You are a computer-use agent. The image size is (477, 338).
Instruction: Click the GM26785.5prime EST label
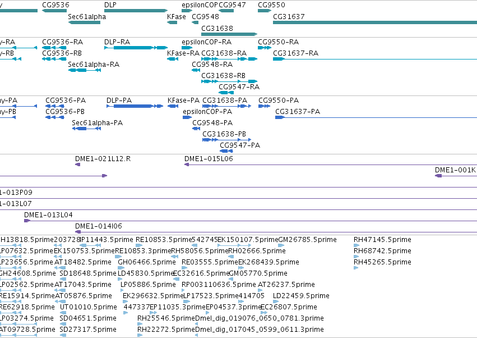[308, 240]
